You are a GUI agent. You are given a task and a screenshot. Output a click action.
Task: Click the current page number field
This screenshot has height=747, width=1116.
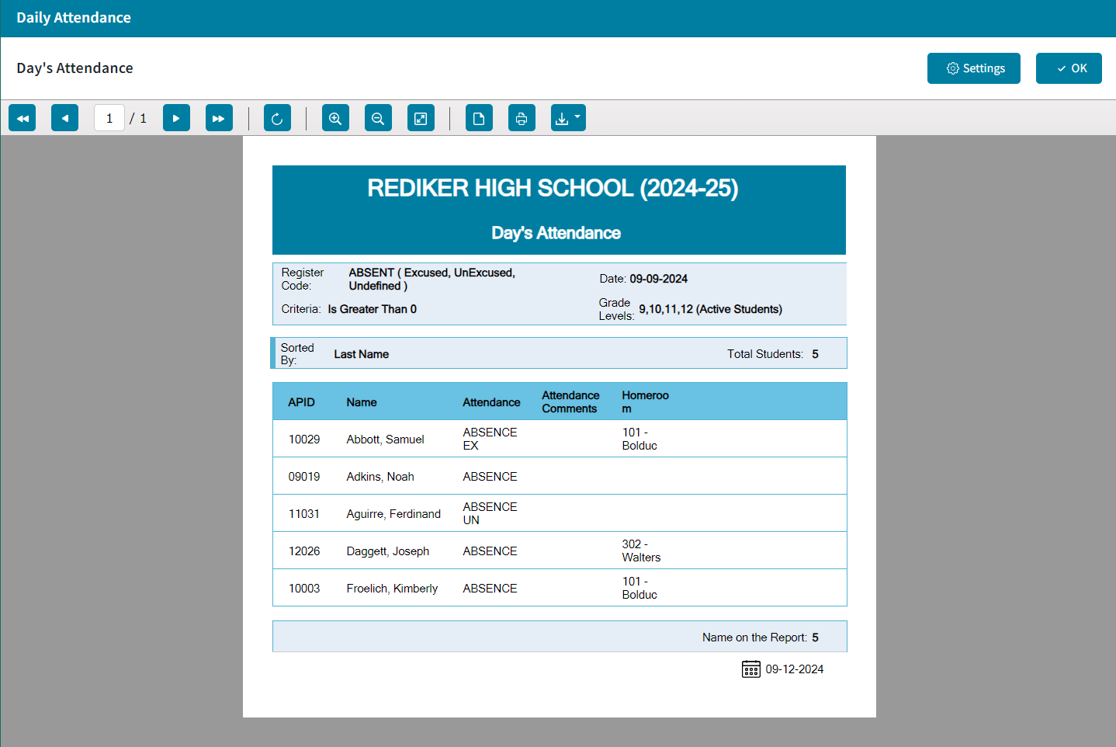pos(109,118)
